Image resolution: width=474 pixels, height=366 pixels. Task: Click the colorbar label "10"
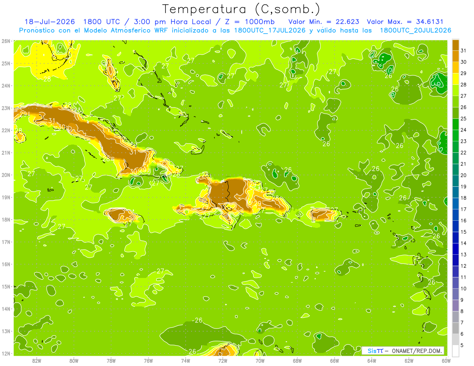[463, 289]
